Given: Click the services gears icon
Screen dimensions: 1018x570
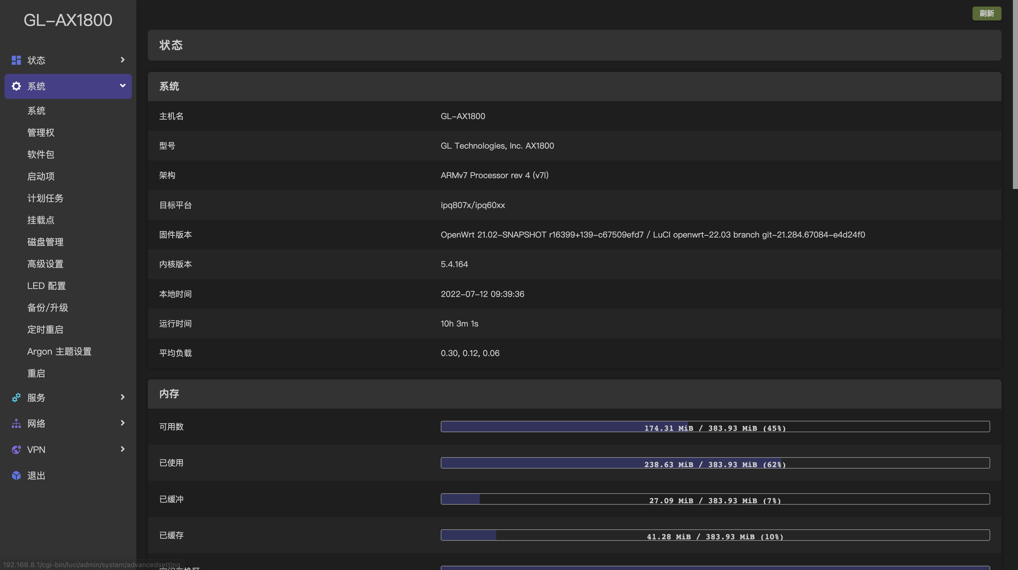Looking at the screenshot, I should coord(16,398).
